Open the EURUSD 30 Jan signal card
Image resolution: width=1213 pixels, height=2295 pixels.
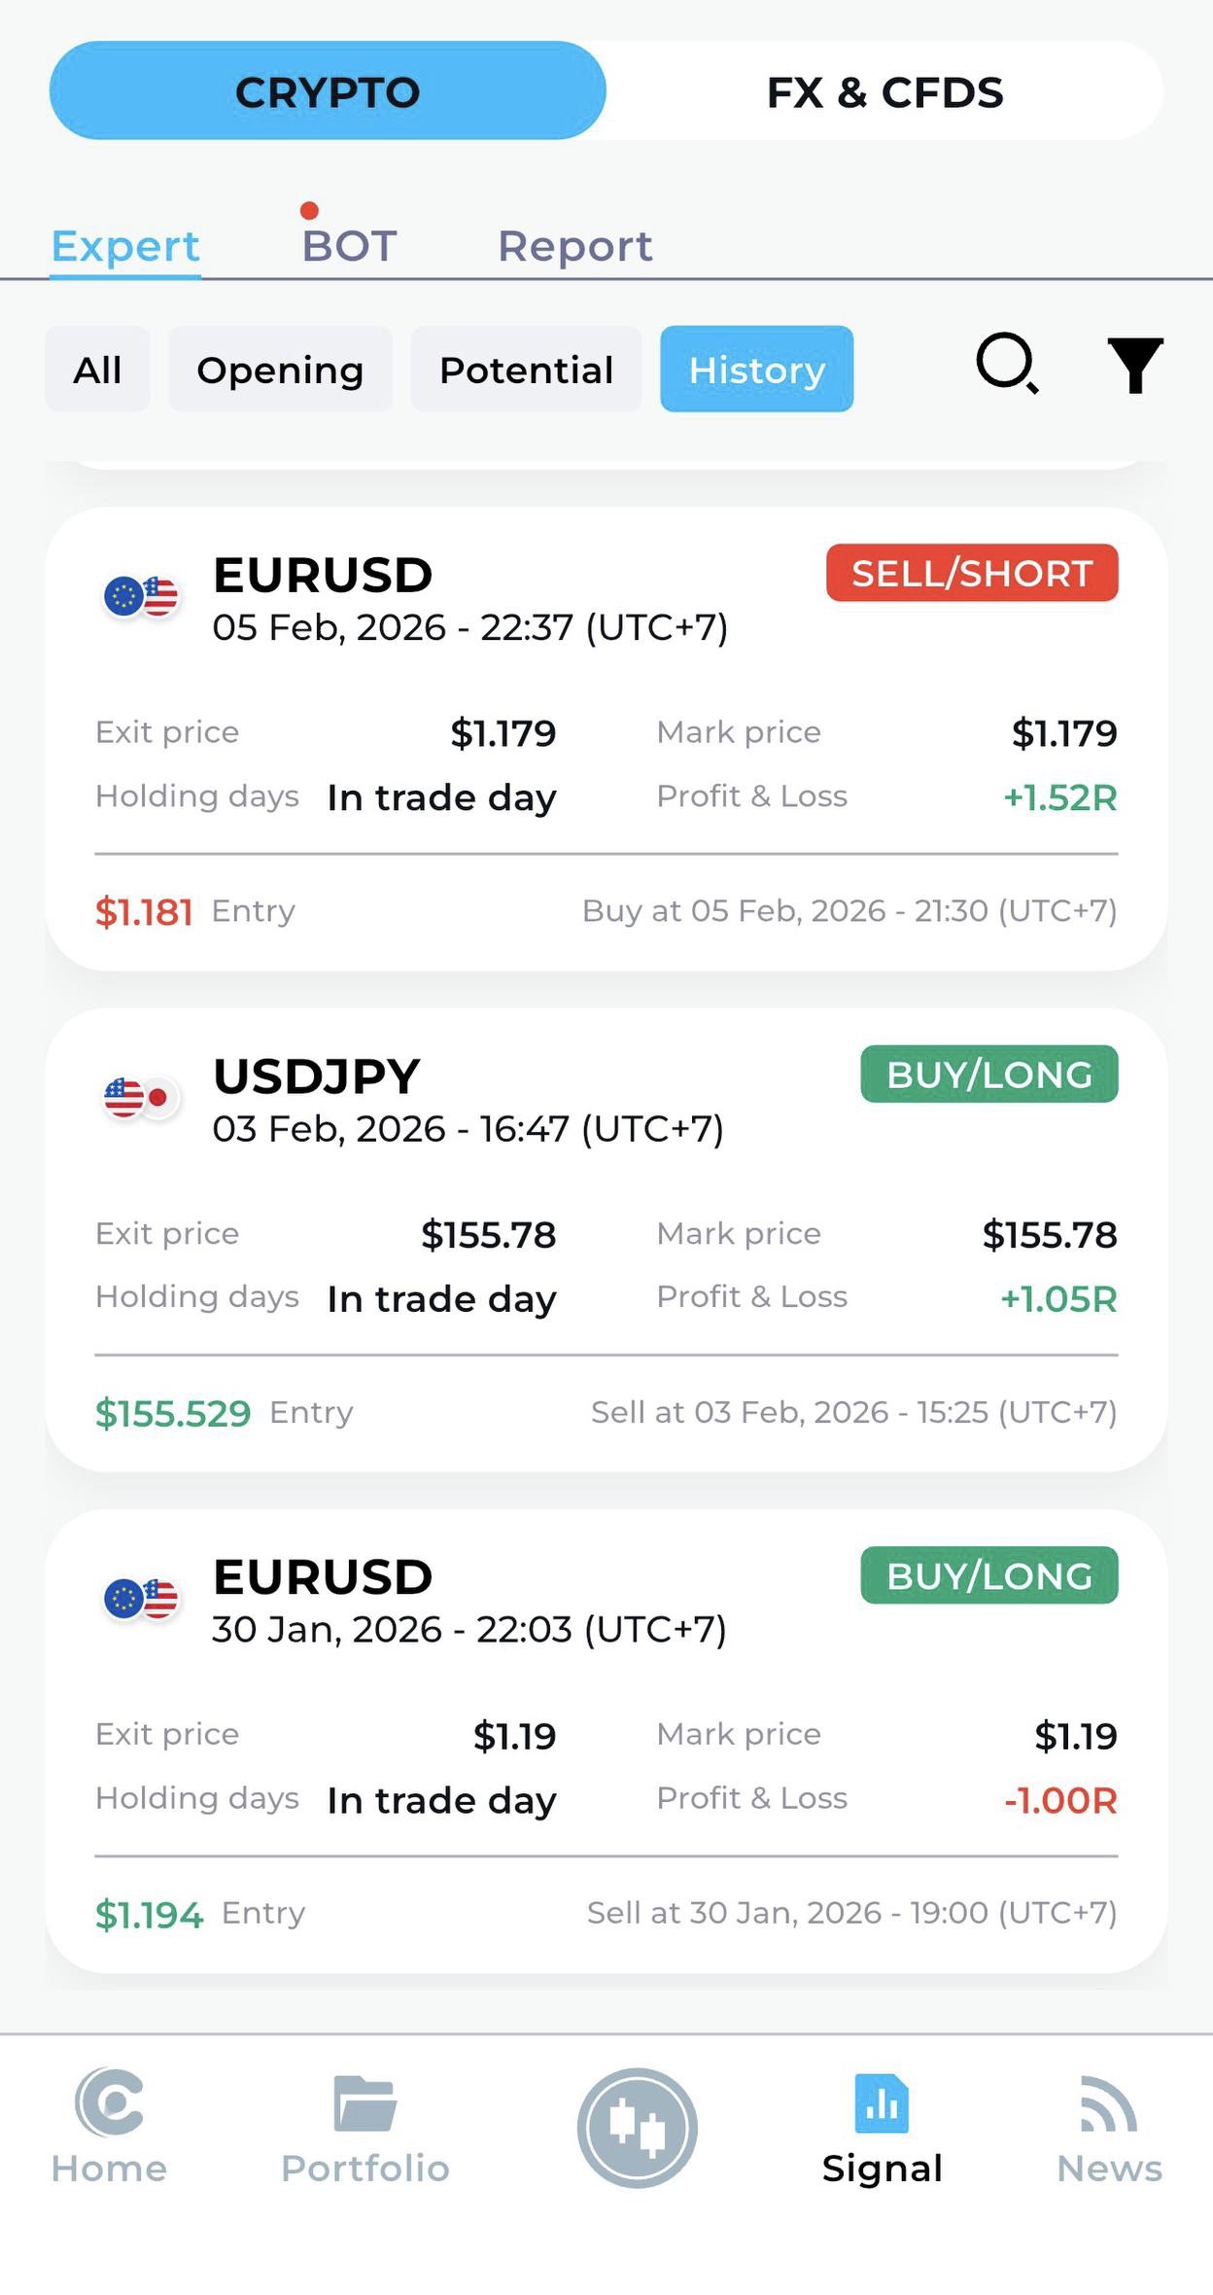(606, 1741)
